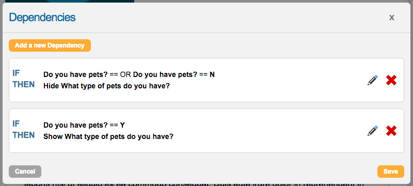Click 'Hide What type of pets do you have?' action
The width and height of the screenshot is (413, 186).
(x=106, y=86)
